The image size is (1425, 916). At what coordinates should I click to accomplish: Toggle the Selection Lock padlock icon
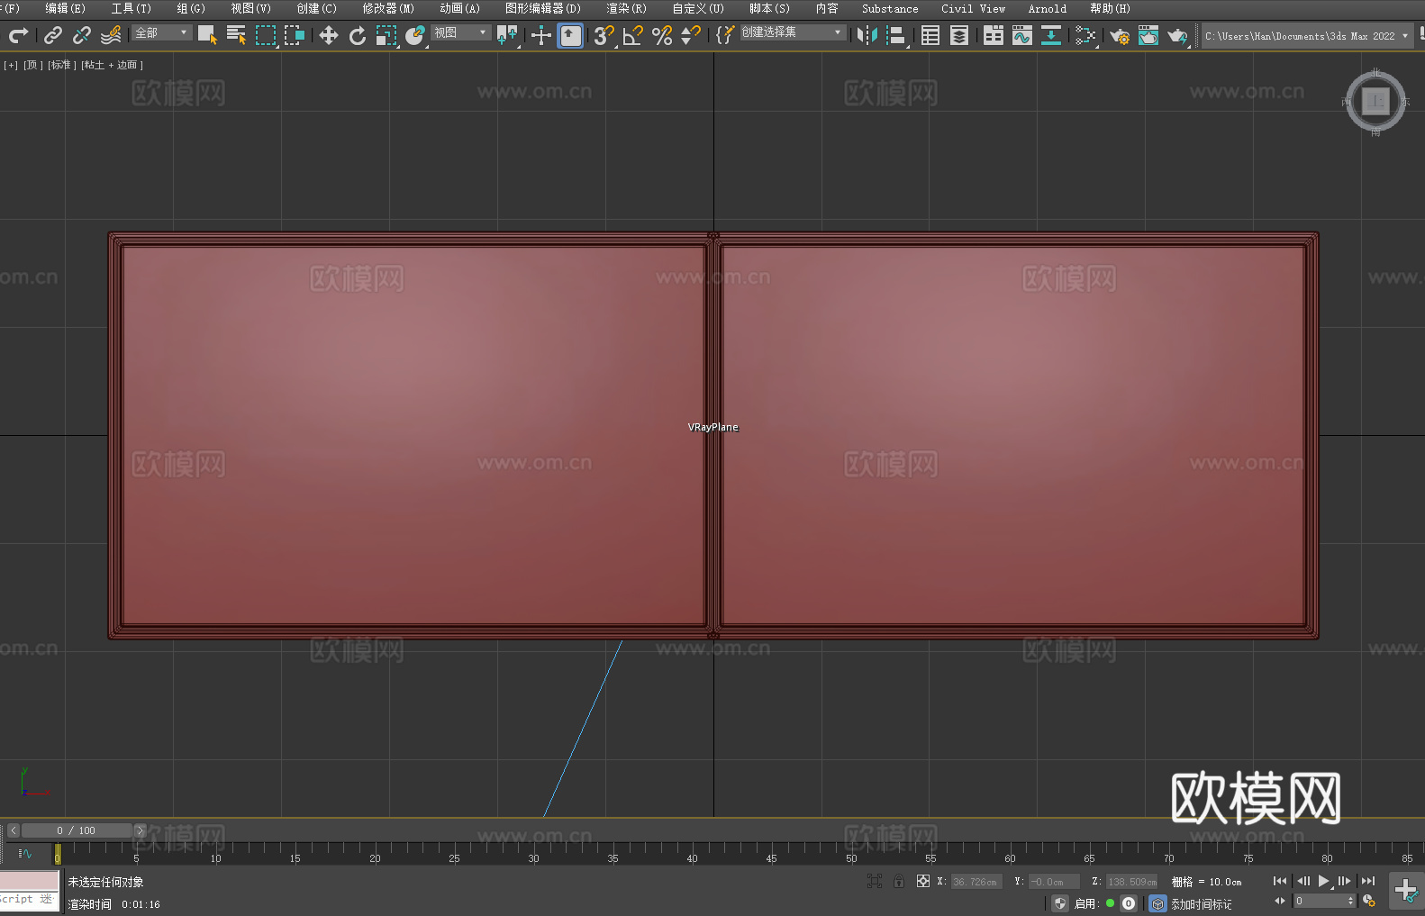point(899,881)
